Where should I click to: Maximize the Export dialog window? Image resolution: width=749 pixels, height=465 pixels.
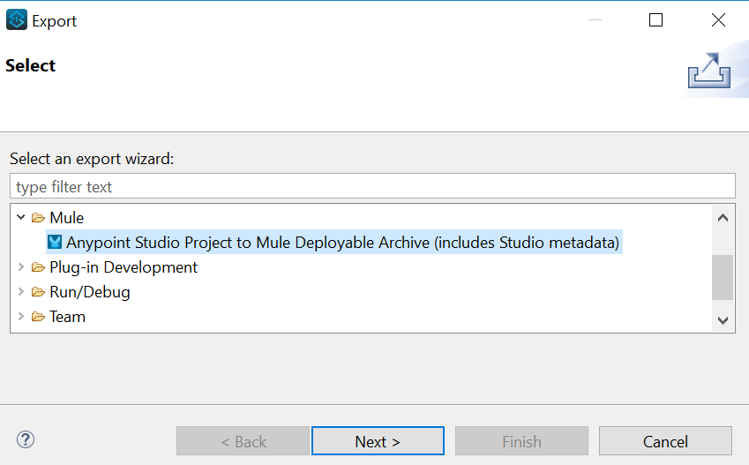[655, 20]
